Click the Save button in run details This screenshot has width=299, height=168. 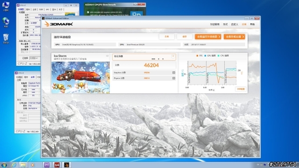click(185, 36)
